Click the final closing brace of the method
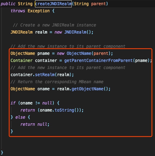This screenshot has height=156, width=155. pos(2,152)
